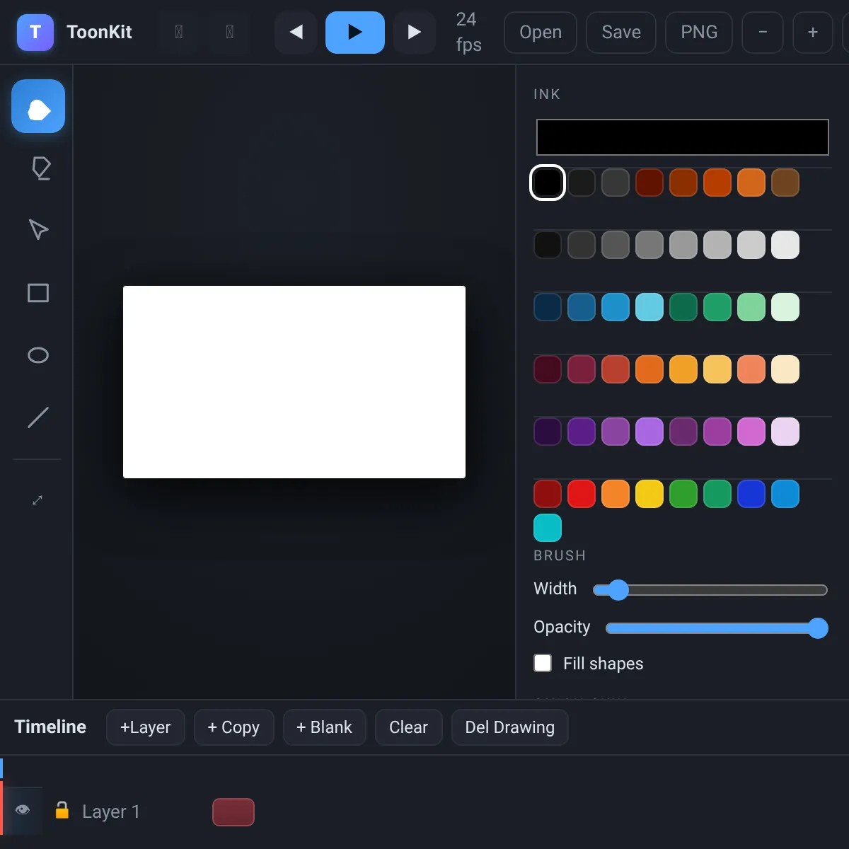Screen dimensions: 849x849
Task: Select the Line tool
Action: (38, 417)
